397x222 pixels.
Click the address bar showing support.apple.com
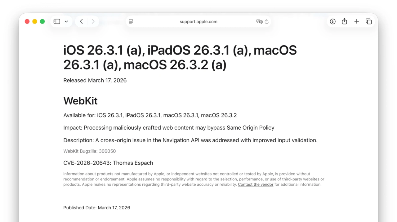click(198, 21)
